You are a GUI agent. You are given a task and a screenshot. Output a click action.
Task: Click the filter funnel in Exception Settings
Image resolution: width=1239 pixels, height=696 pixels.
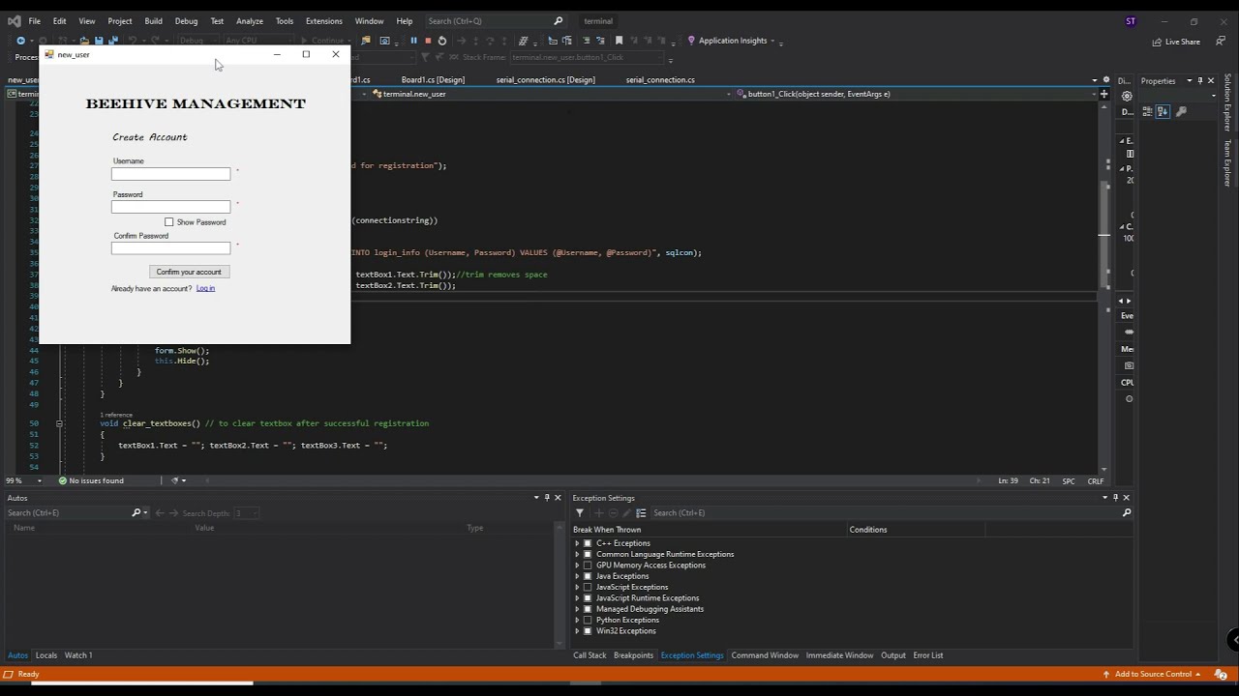click(x=580, y=513)
